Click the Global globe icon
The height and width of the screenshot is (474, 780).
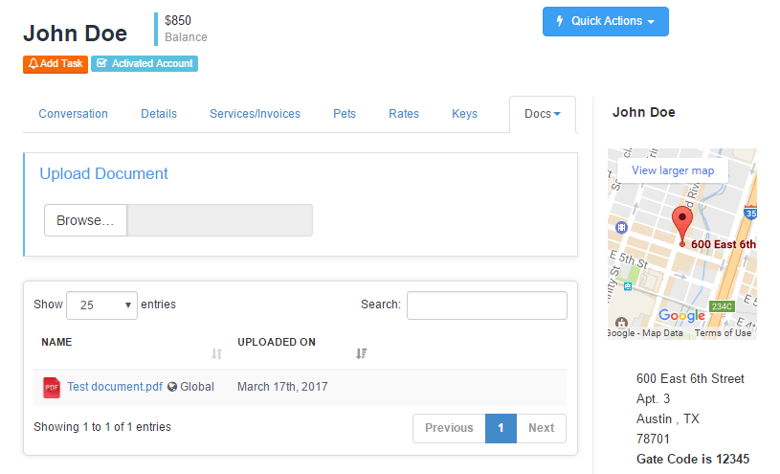click(x=172, y=387)
